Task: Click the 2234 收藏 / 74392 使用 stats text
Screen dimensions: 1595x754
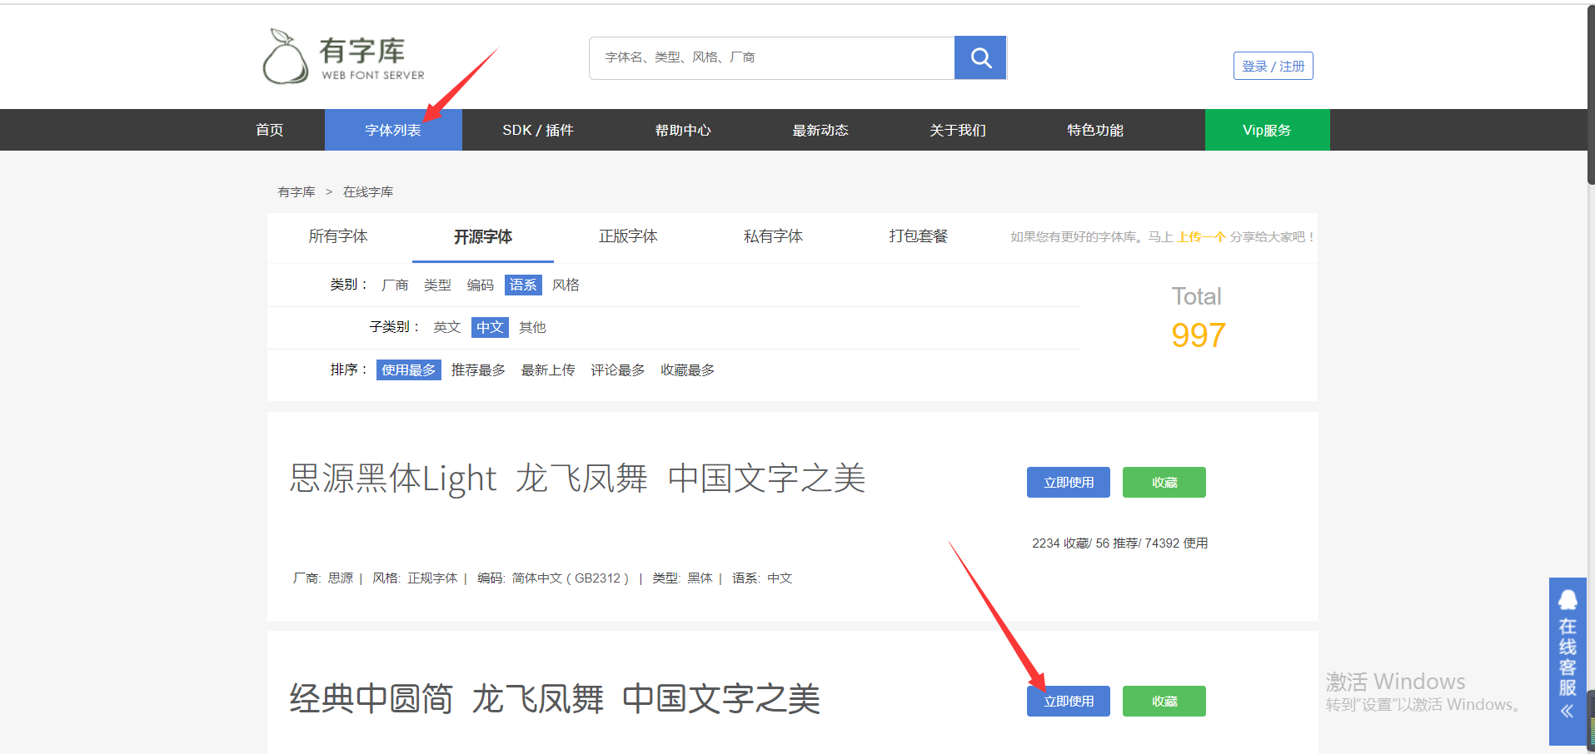Action: point(1120,543)
